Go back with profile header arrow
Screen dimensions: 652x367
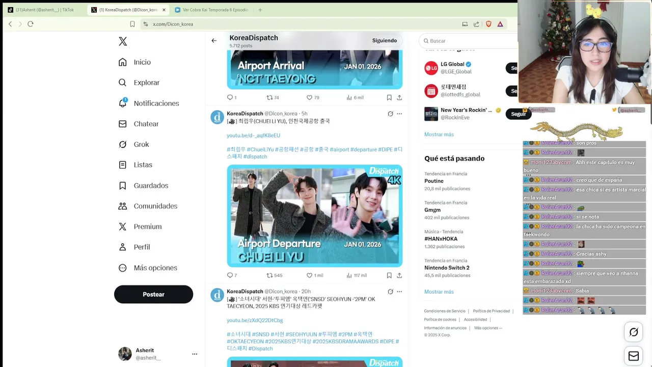point(214,41)
